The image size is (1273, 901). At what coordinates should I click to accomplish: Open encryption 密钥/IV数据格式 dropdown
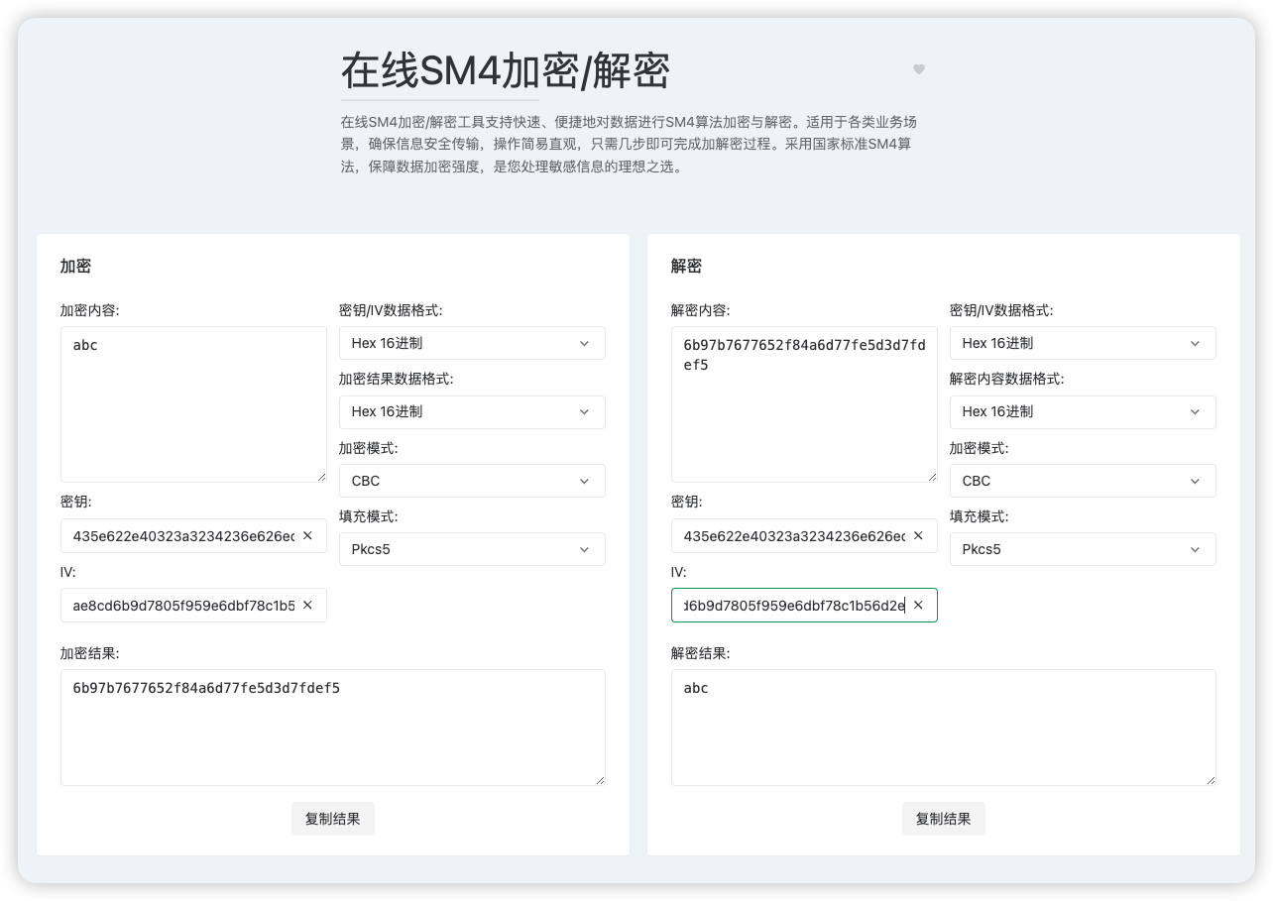[472, 343]
